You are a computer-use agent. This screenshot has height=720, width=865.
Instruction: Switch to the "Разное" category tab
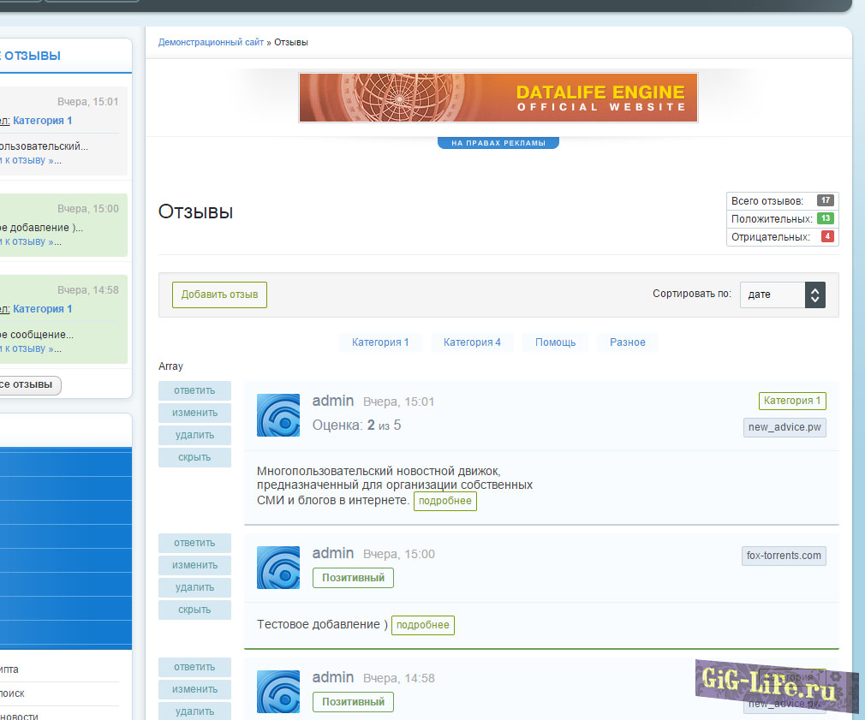pyautogui.click(x=627, y=342)
